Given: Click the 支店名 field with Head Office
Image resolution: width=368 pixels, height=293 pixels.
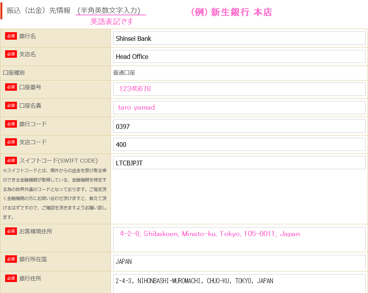Looking at the screenshot, I should [x=239, y=57].
